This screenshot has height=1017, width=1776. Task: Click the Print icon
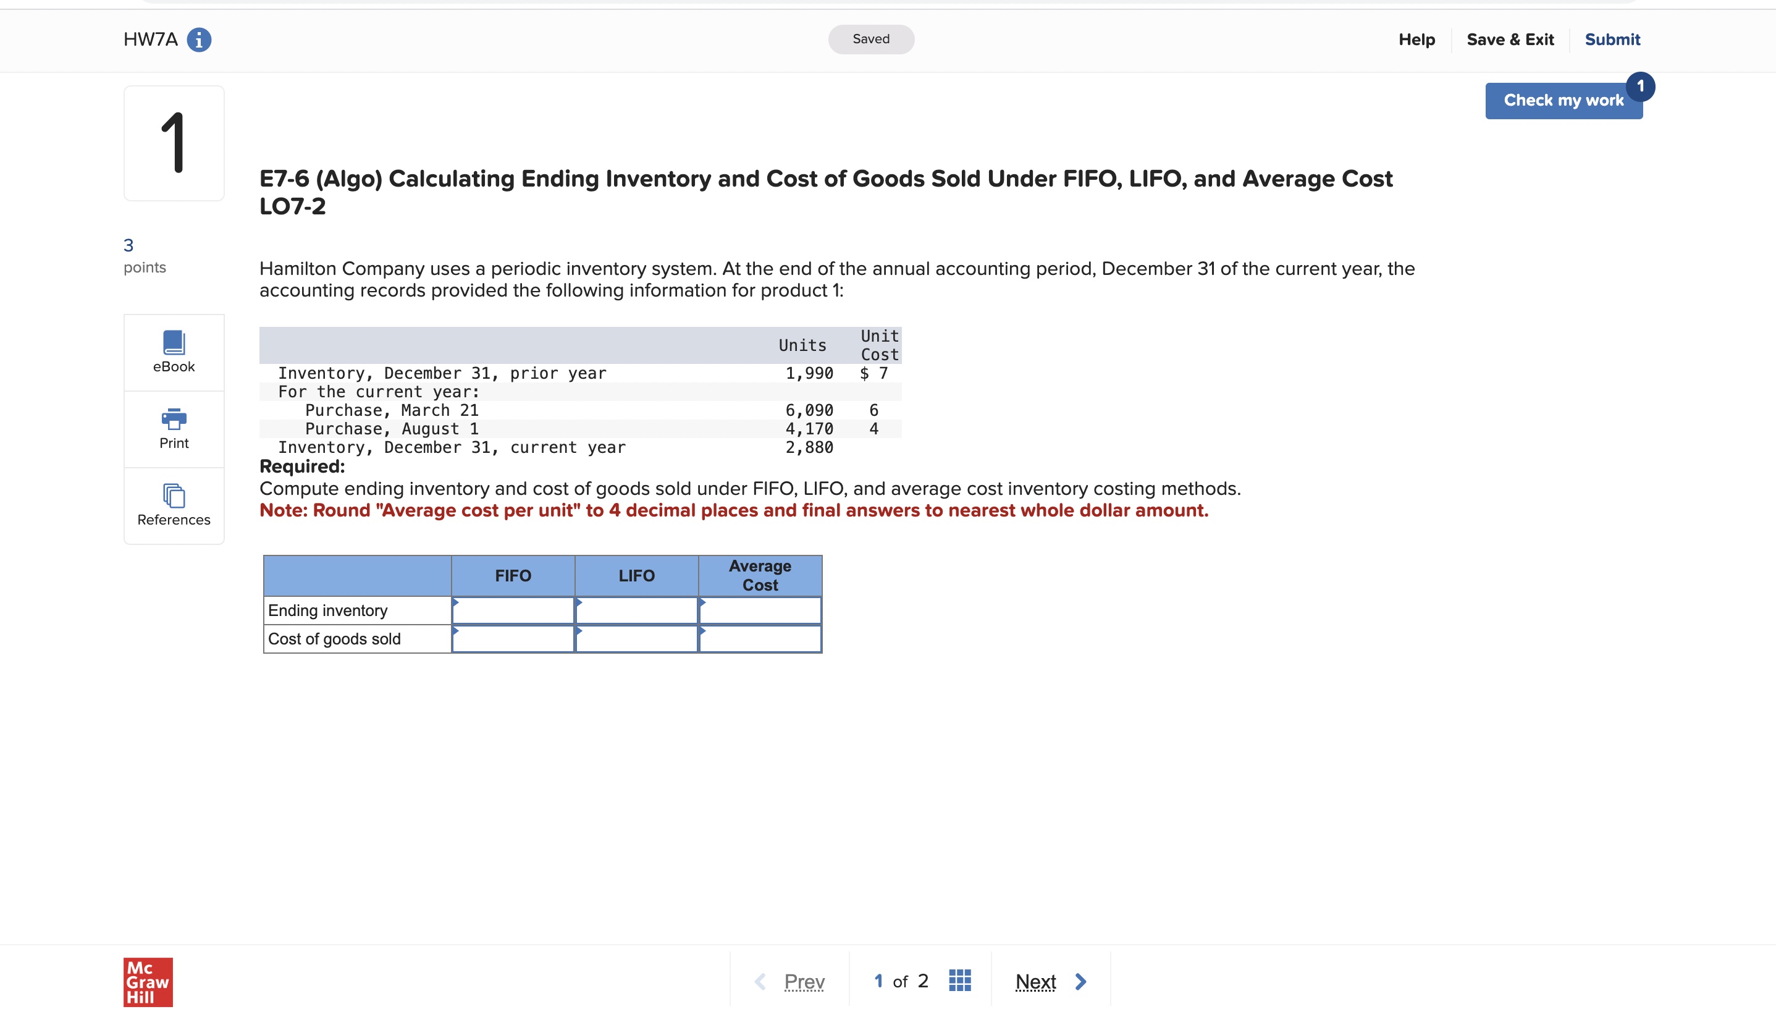(x=173, y=428)
